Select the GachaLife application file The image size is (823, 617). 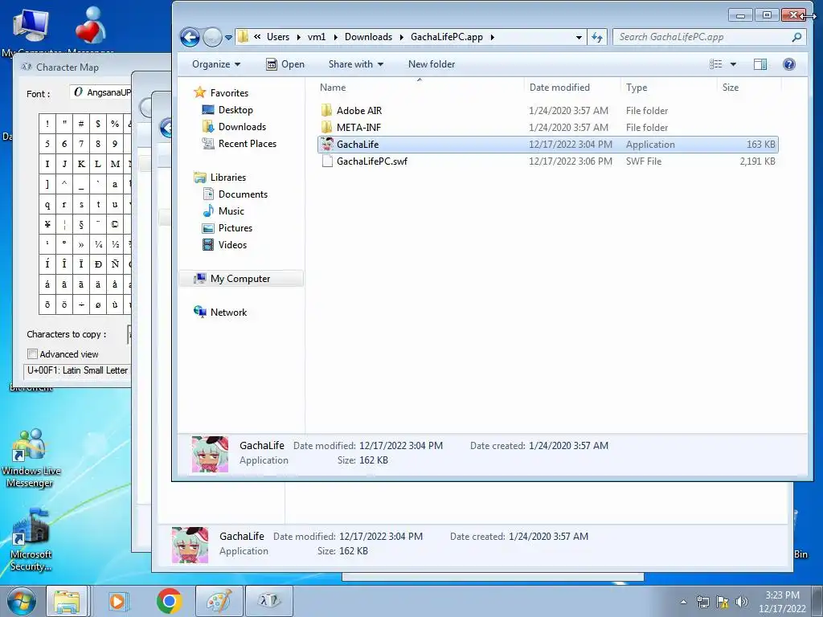coord(548,145)
